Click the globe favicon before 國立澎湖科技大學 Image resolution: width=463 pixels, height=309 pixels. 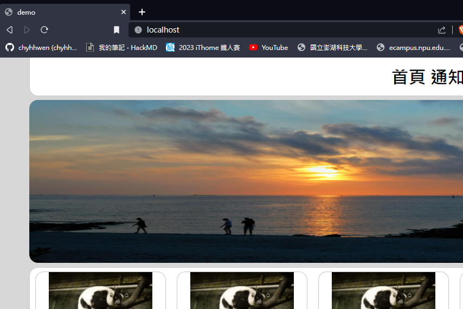click(301, 47)
